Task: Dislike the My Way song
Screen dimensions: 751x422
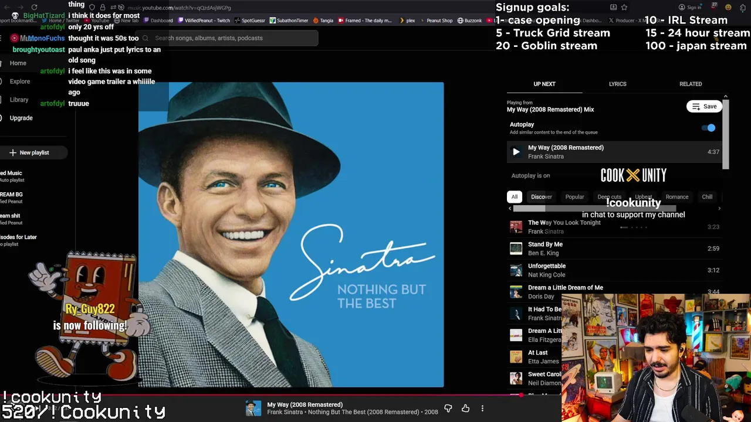Action: click(448, 408)
